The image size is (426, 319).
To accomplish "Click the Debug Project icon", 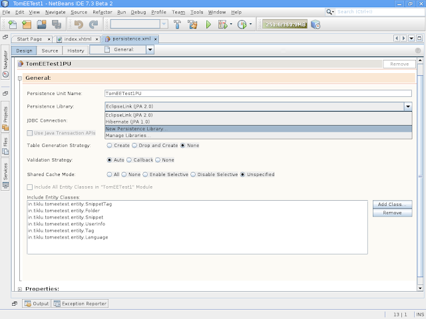I will tap(222, 25).
